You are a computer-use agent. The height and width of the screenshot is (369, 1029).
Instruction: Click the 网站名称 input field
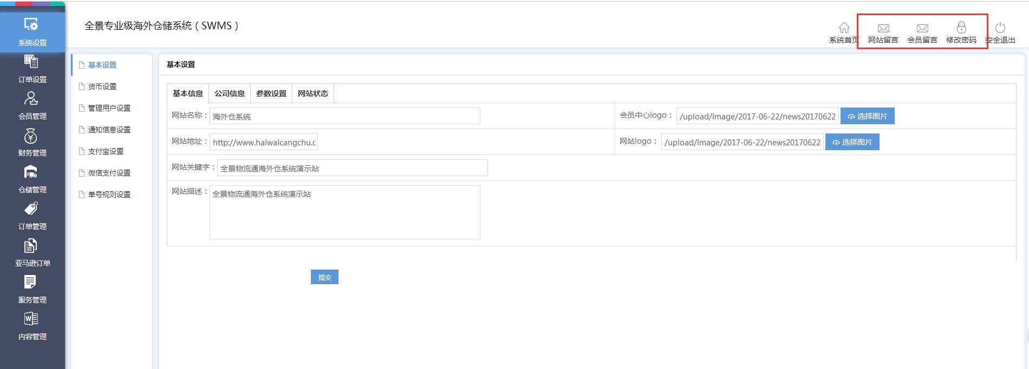click(x=344, y=116)
